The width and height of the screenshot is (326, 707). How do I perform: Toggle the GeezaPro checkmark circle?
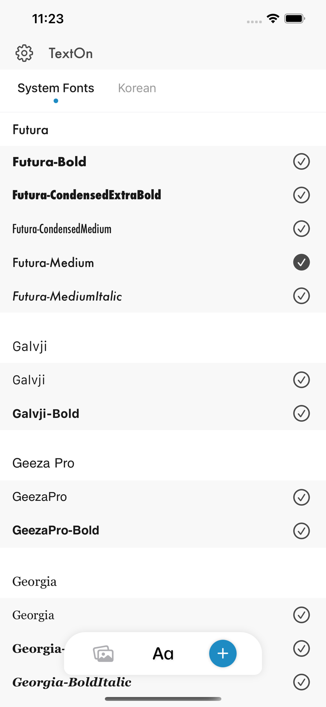pyautogui.click(x=301, y=497)
